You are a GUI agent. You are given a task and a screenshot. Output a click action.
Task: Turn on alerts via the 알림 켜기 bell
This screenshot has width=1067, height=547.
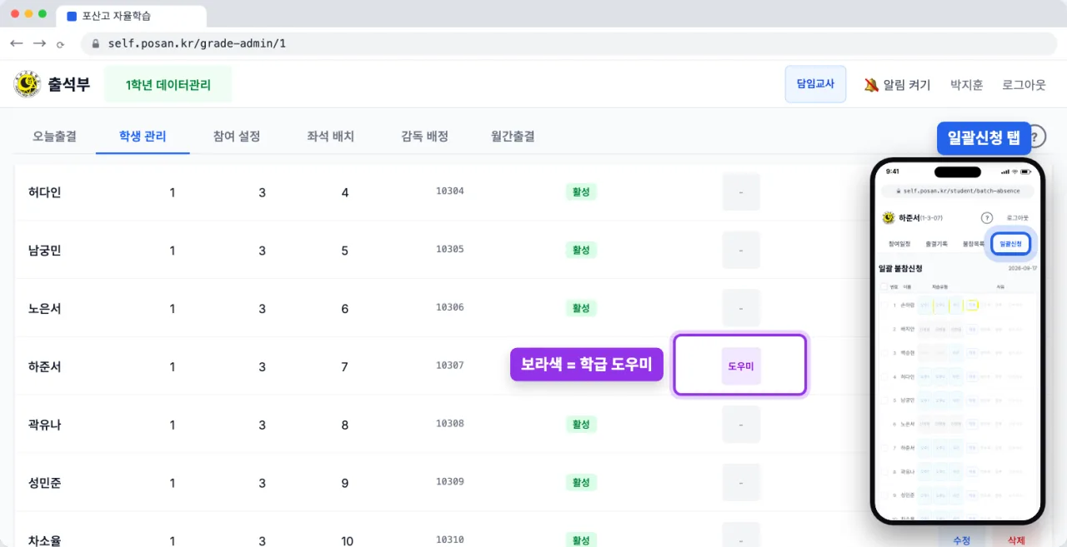(897, 85)
